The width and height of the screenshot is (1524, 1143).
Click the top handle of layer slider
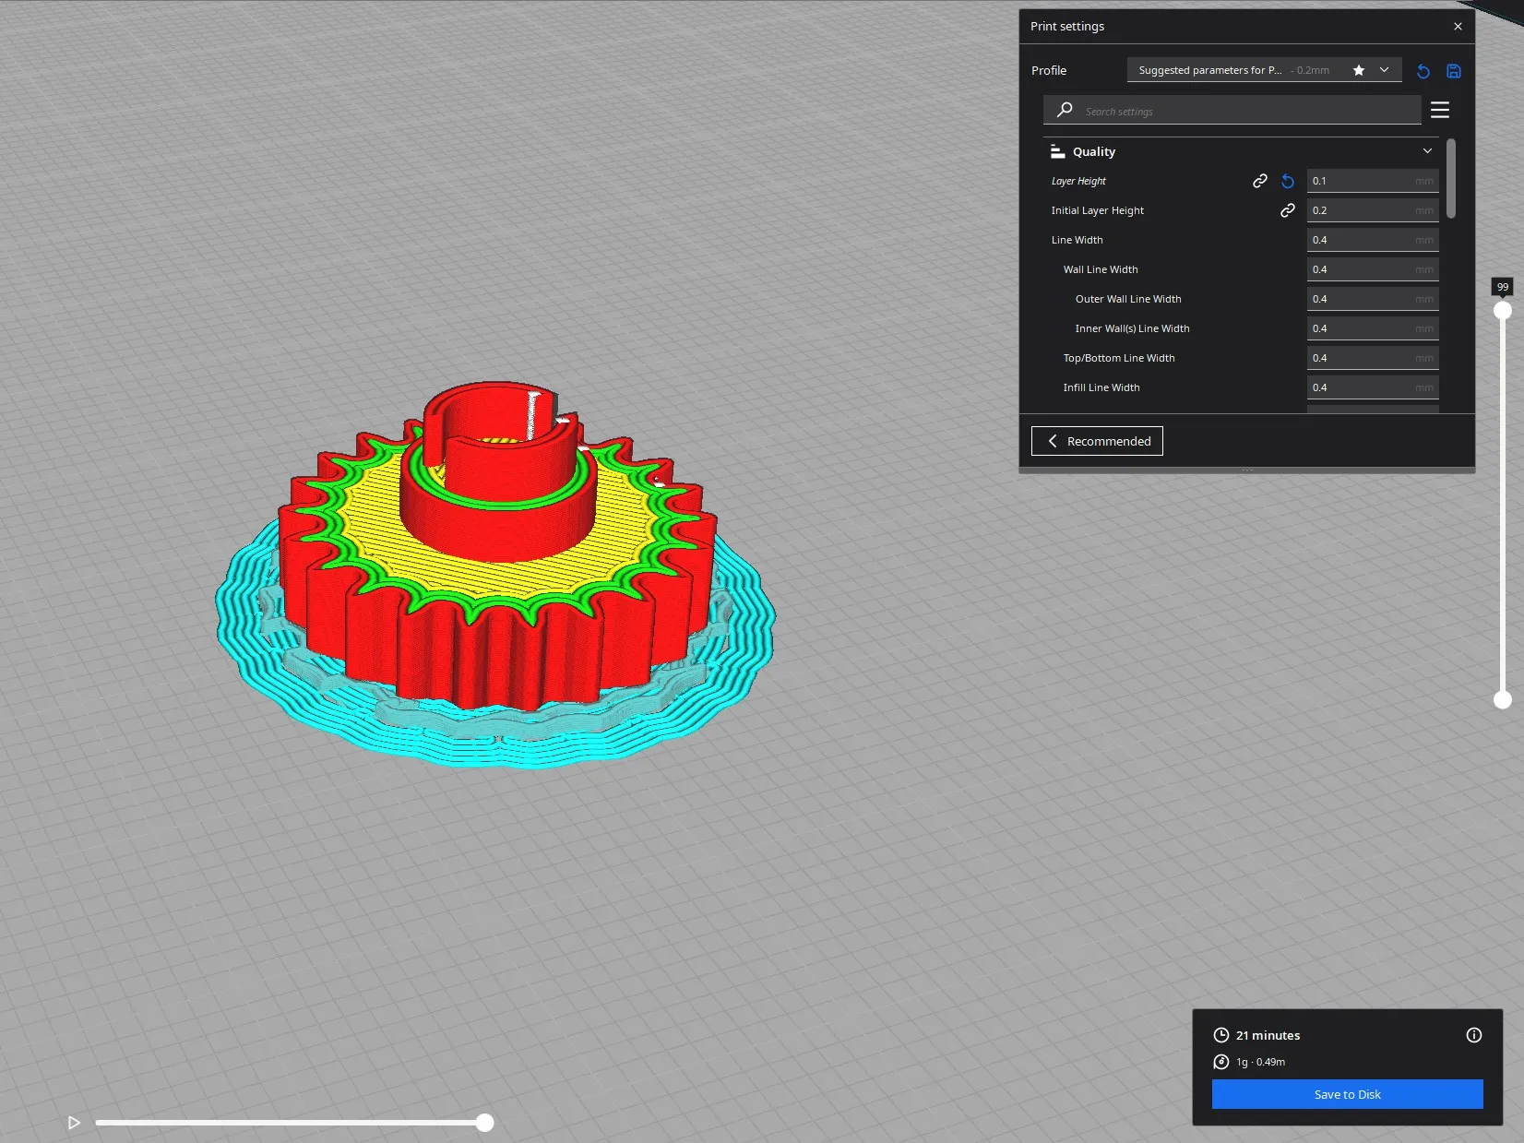point(1503,311)
